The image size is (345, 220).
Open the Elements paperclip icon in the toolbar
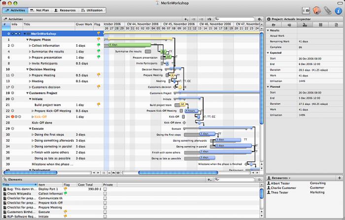point(327,10)
